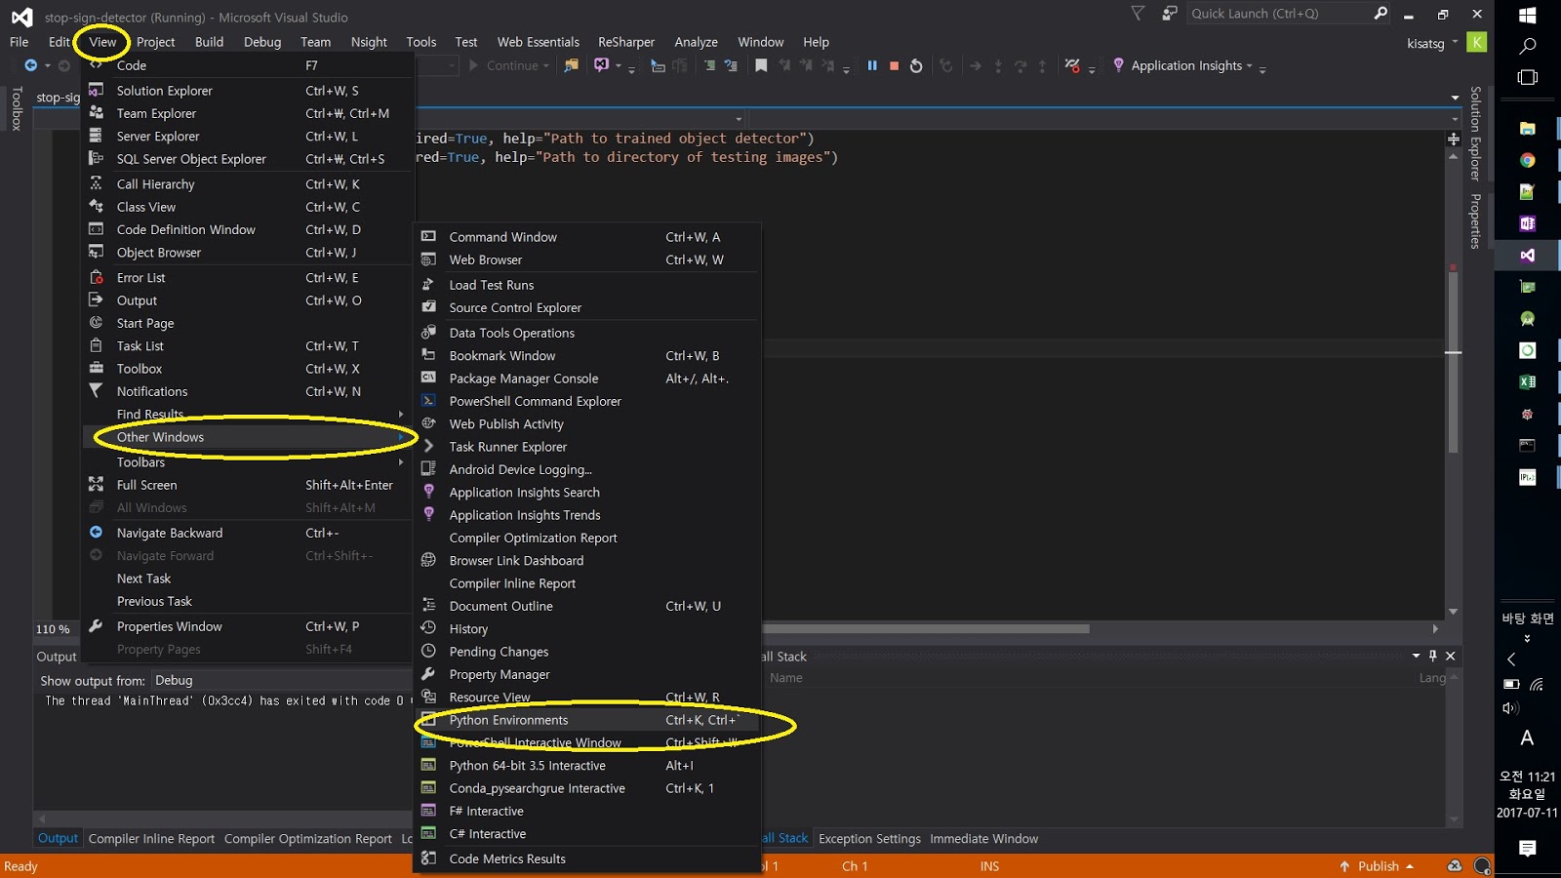Select Python Environments from the submenu
This screenshot has height=878, width=1561.
click(508, 720)
